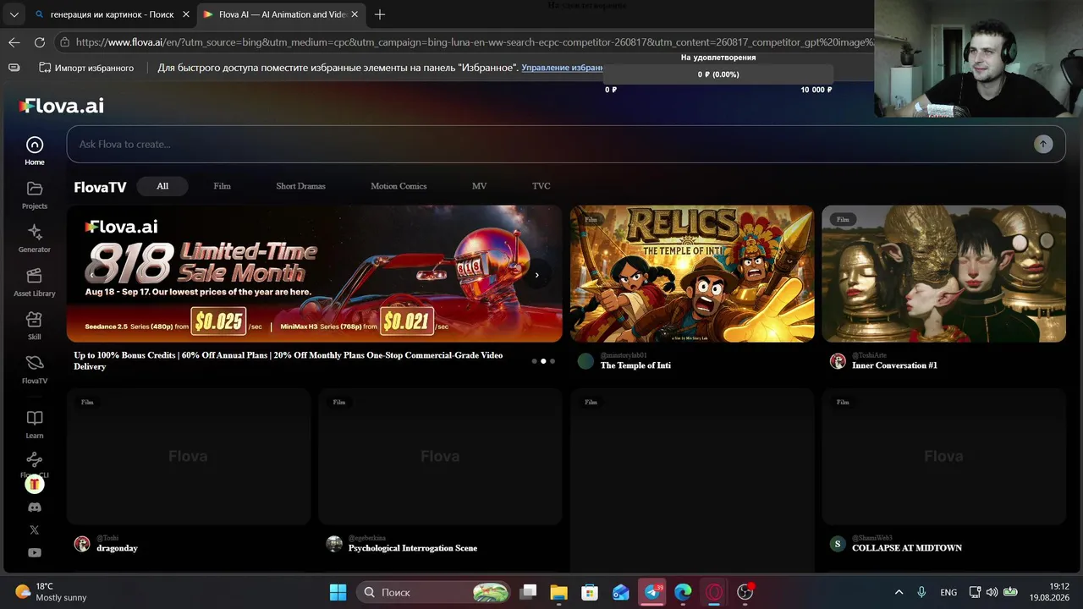Open the X social icon in the sidebar

pos(35,530)
